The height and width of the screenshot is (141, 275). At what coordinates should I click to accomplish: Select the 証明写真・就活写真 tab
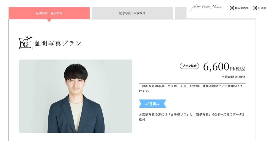pos(49,13)
